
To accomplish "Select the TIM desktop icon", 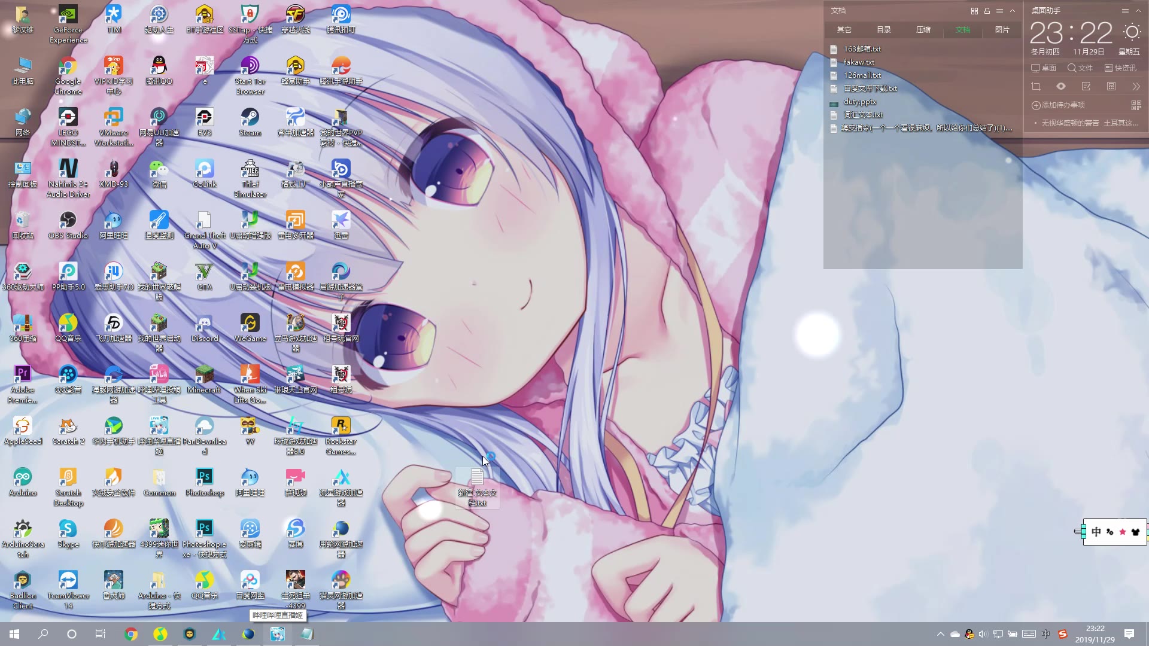I will (x=114, y=19).
